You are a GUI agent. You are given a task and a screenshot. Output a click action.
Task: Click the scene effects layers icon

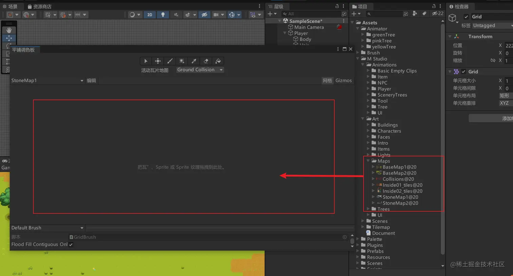(187, 15)
